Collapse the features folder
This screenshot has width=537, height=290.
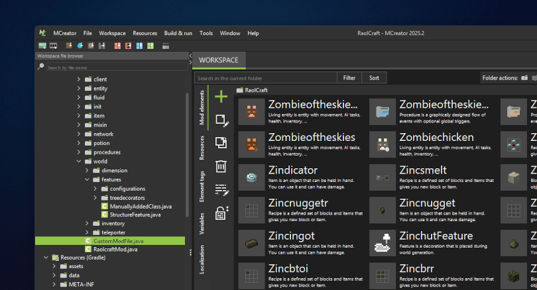click(87, 179)
